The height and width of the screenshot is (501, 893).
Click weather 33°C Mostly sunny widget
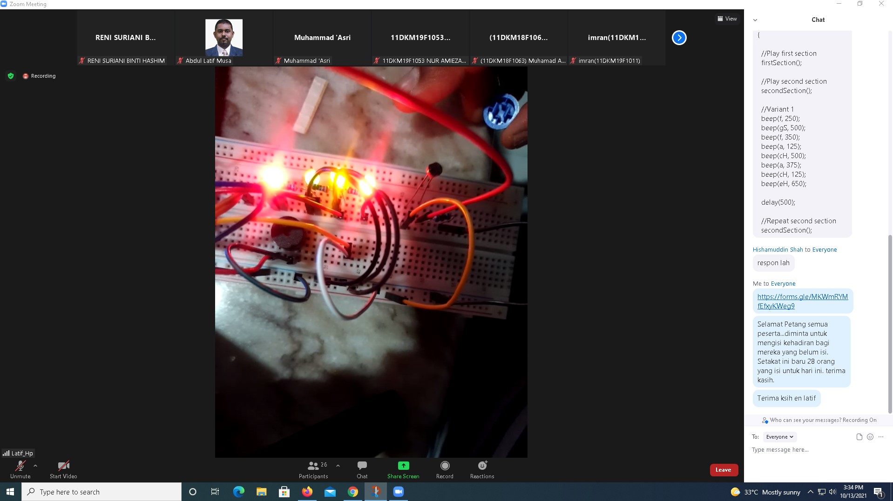(765, 492)
